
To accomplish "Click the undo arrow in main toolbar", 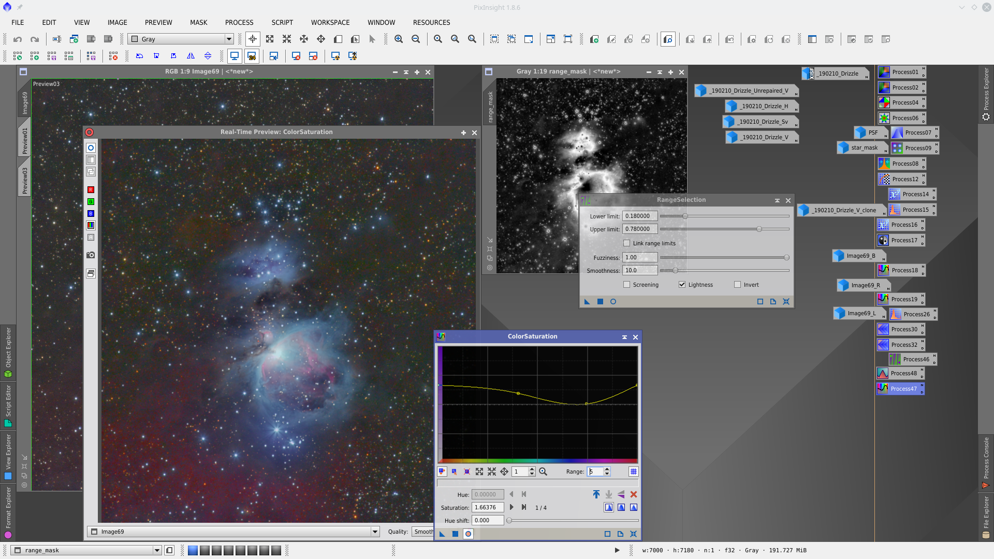I will point(18,39).
